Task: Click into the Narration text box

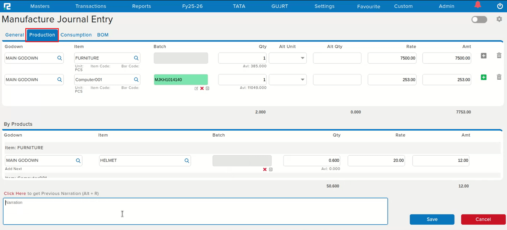Action: [195, 211]
